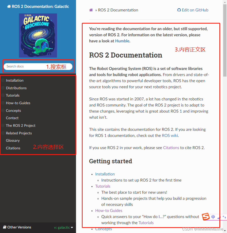
Task: Expand the Tutorials sidebar section
Action: point(3,95)
